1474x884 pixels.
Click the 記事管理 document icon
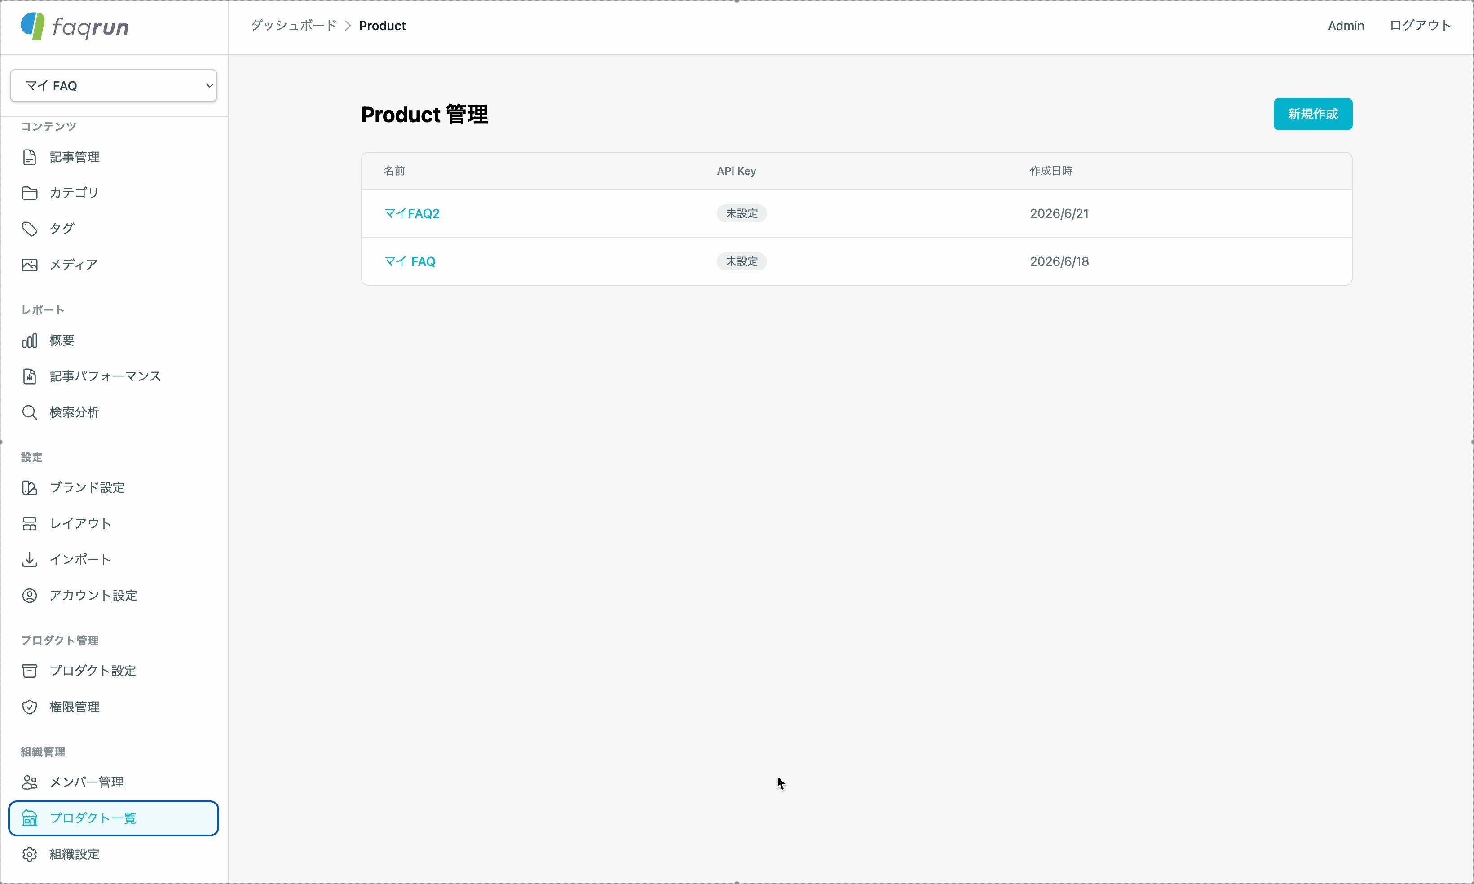[29, 157]
